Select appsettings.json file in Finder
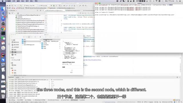The width and height of the screenshot is (183, 103). click(x=51, y=39)
